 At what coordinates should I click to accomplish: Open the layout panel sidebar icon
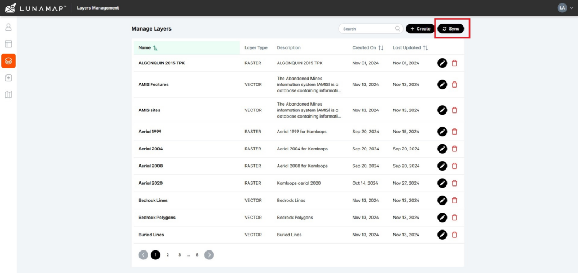[x=8, y=44]
